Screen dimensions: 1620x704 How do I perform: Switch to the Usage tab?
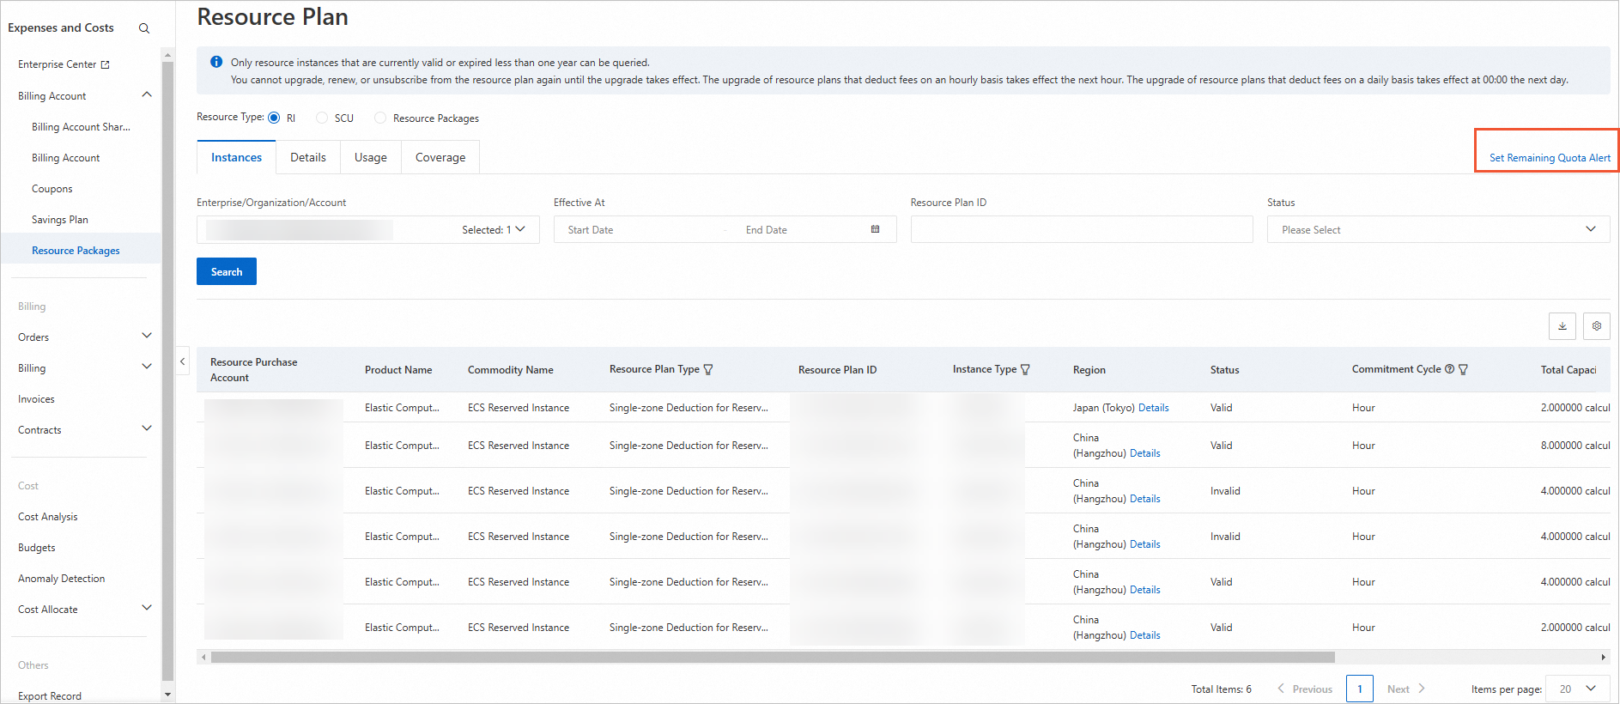click(370, 157)
